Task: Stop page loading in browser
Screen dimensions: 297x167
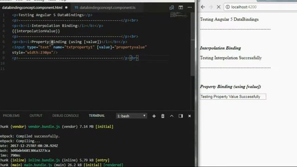Action: click(219, 7)
